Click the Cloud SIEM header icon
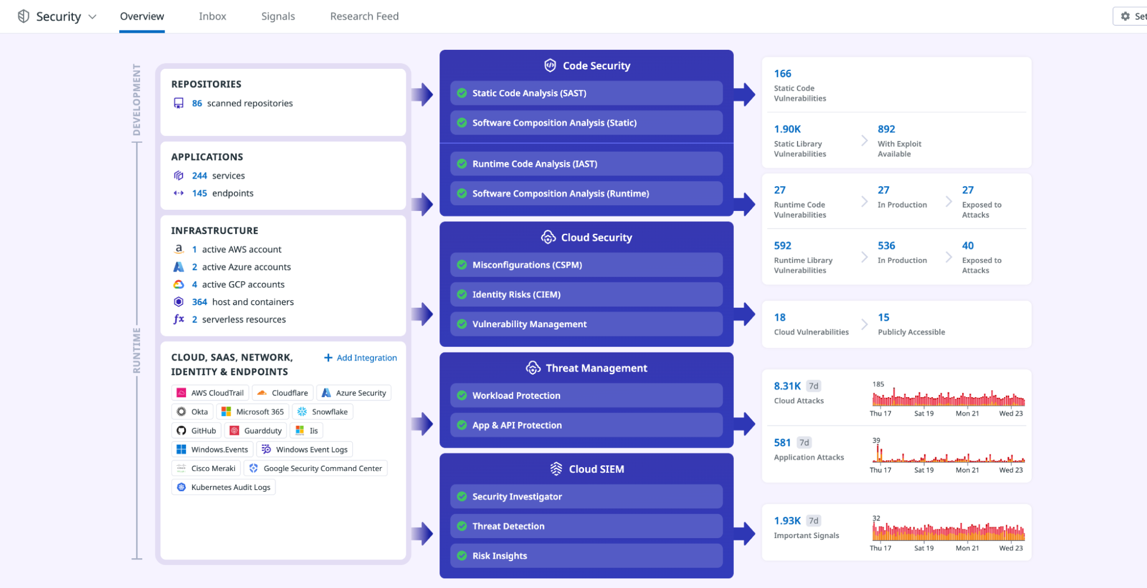The image size is (1147, 588). point(555,469)
